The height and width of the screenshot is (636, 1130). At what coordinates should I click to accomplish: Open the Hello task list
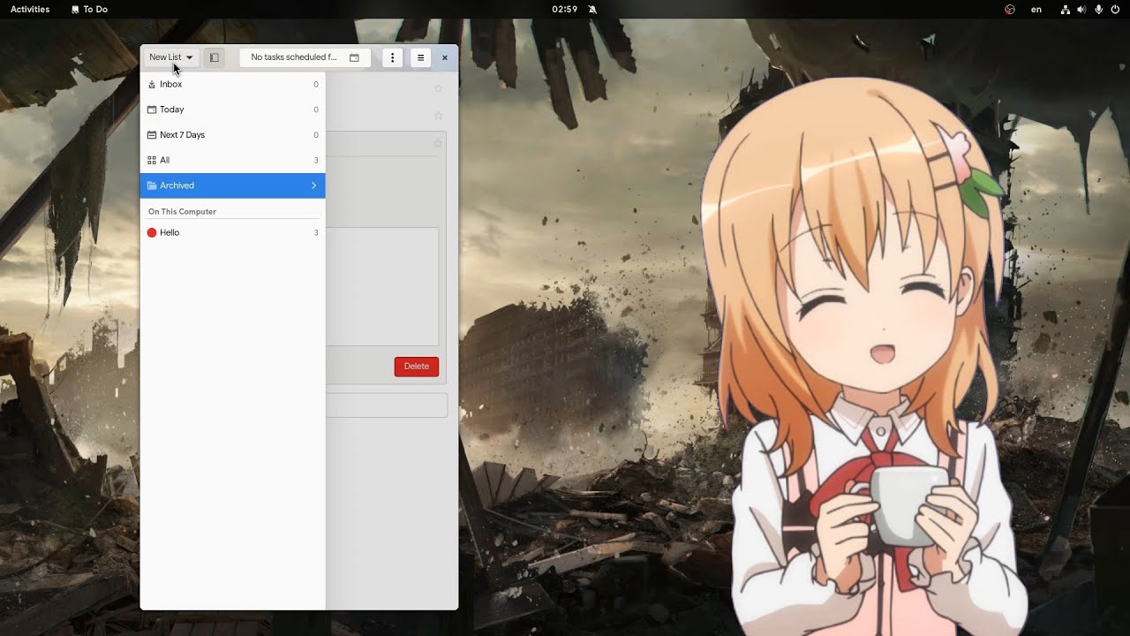(232, 232)
